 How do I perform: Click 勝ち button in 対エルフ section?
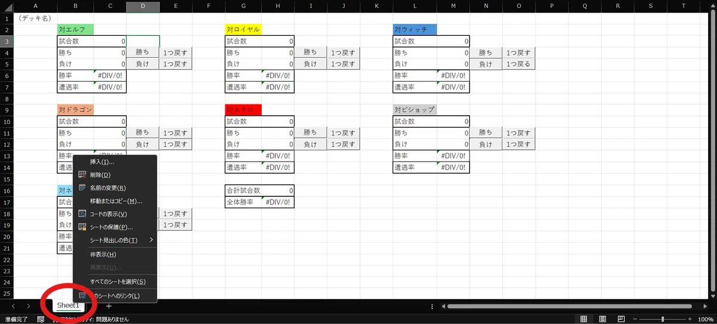143,53
